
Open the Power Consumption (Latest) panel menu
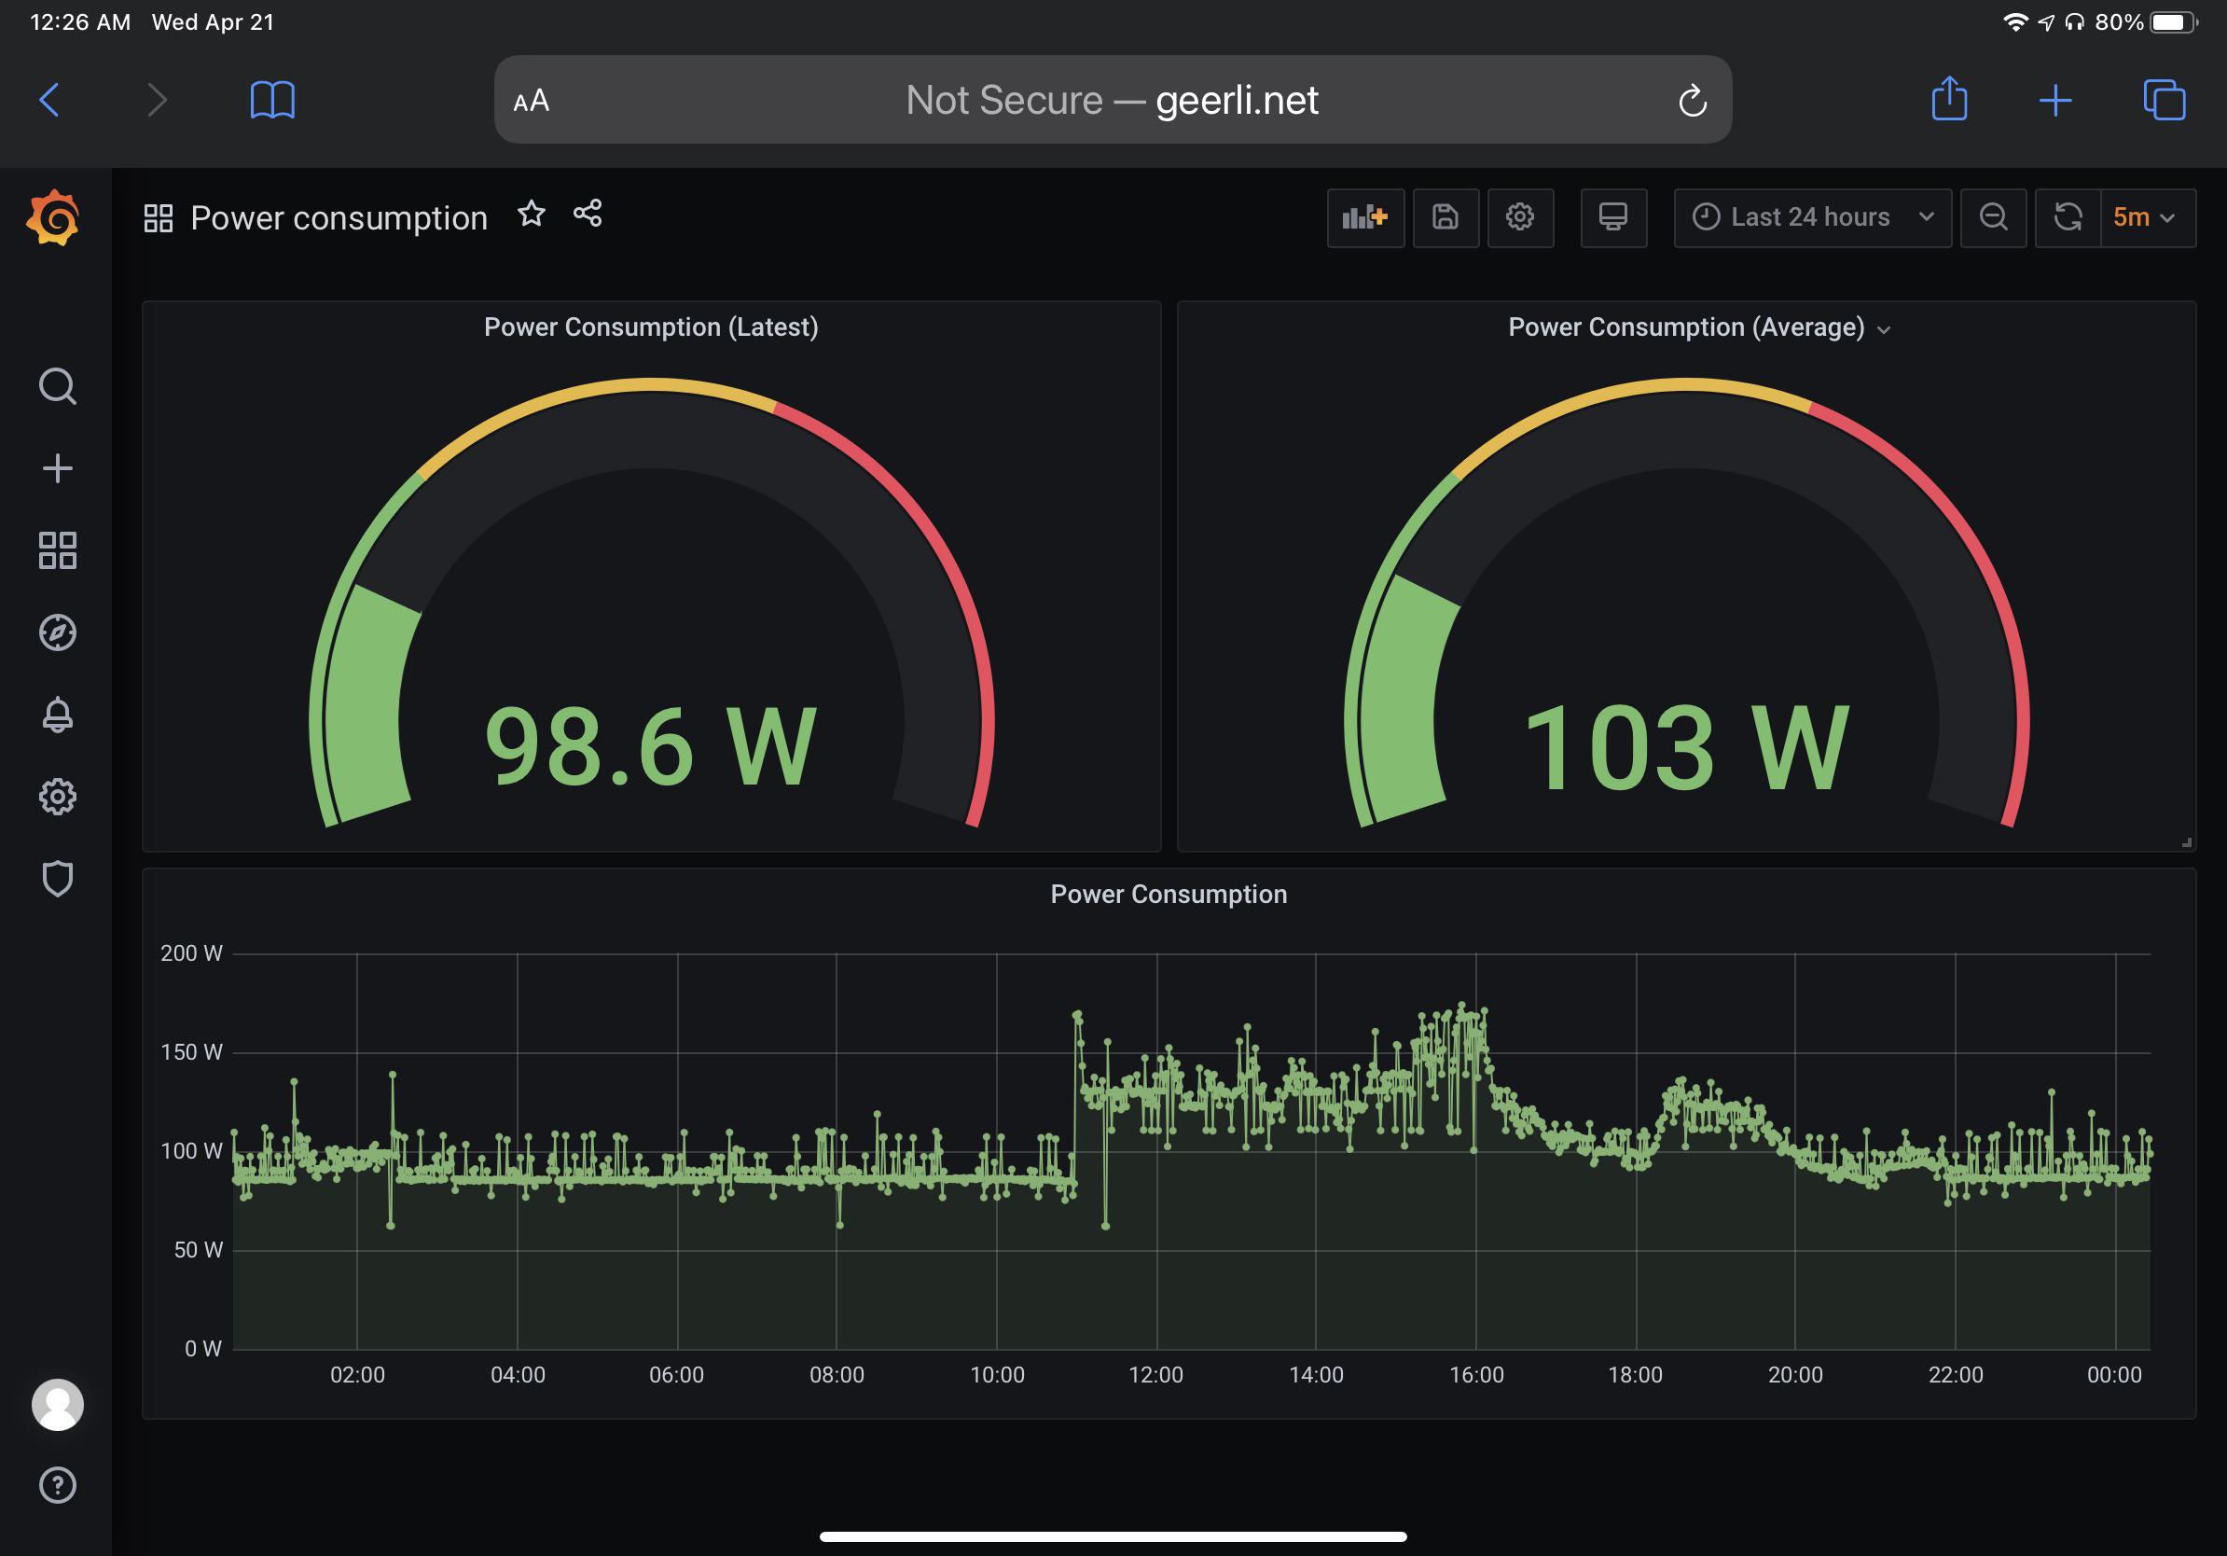click(651, 326)
